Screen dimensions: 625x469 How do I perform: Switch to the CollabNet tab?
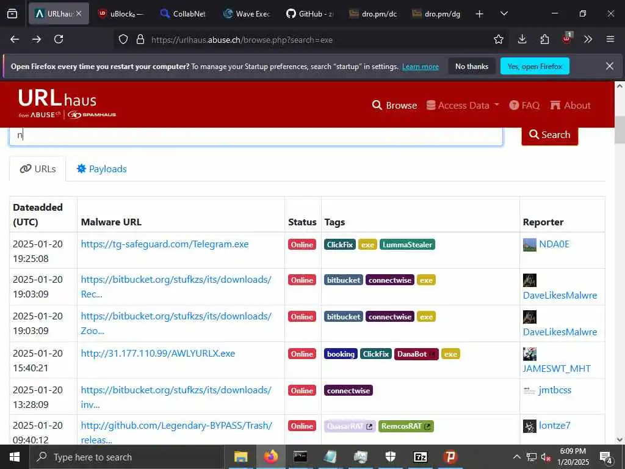pos(183,13)
